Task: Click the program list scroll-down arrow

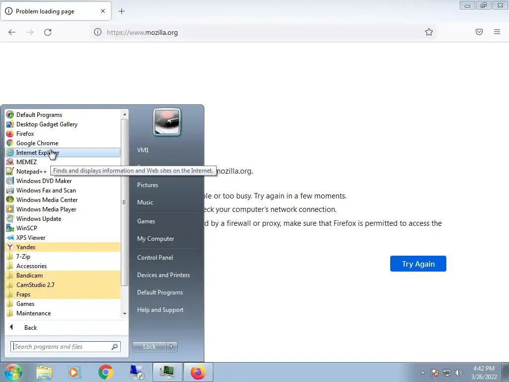Action: [125, 314]
